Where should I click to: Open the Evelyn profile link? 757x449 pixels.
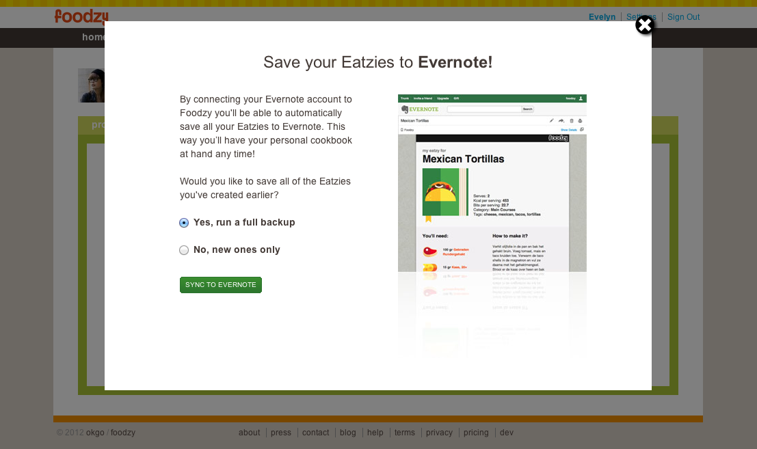click(602, 17)
